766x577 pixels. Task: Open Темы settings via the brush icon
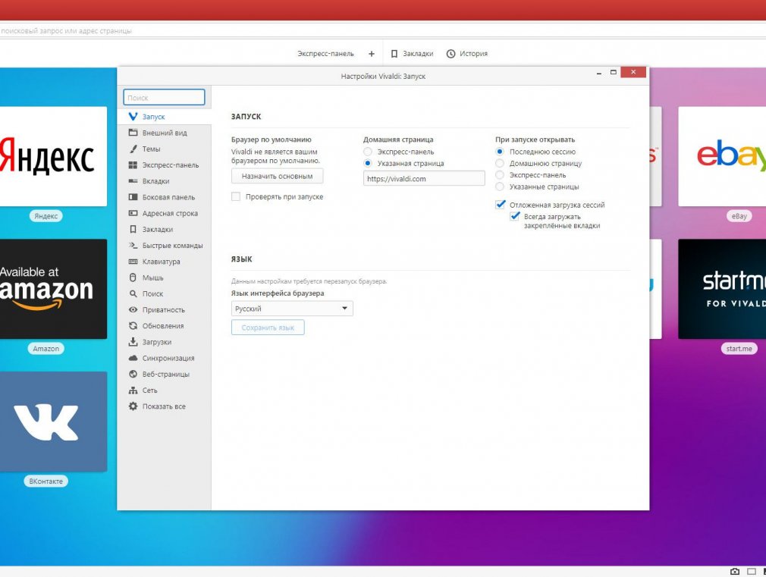[x=133, y=149]
